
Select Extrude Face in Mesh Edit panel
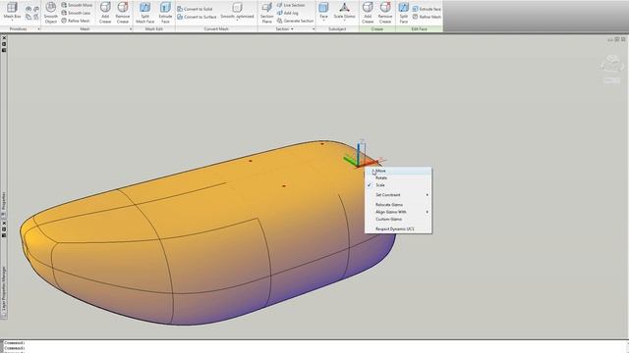165,13
